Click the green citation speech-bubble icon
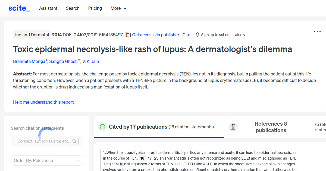The width and height of the screenshot is (326, 171). point(102,126)
